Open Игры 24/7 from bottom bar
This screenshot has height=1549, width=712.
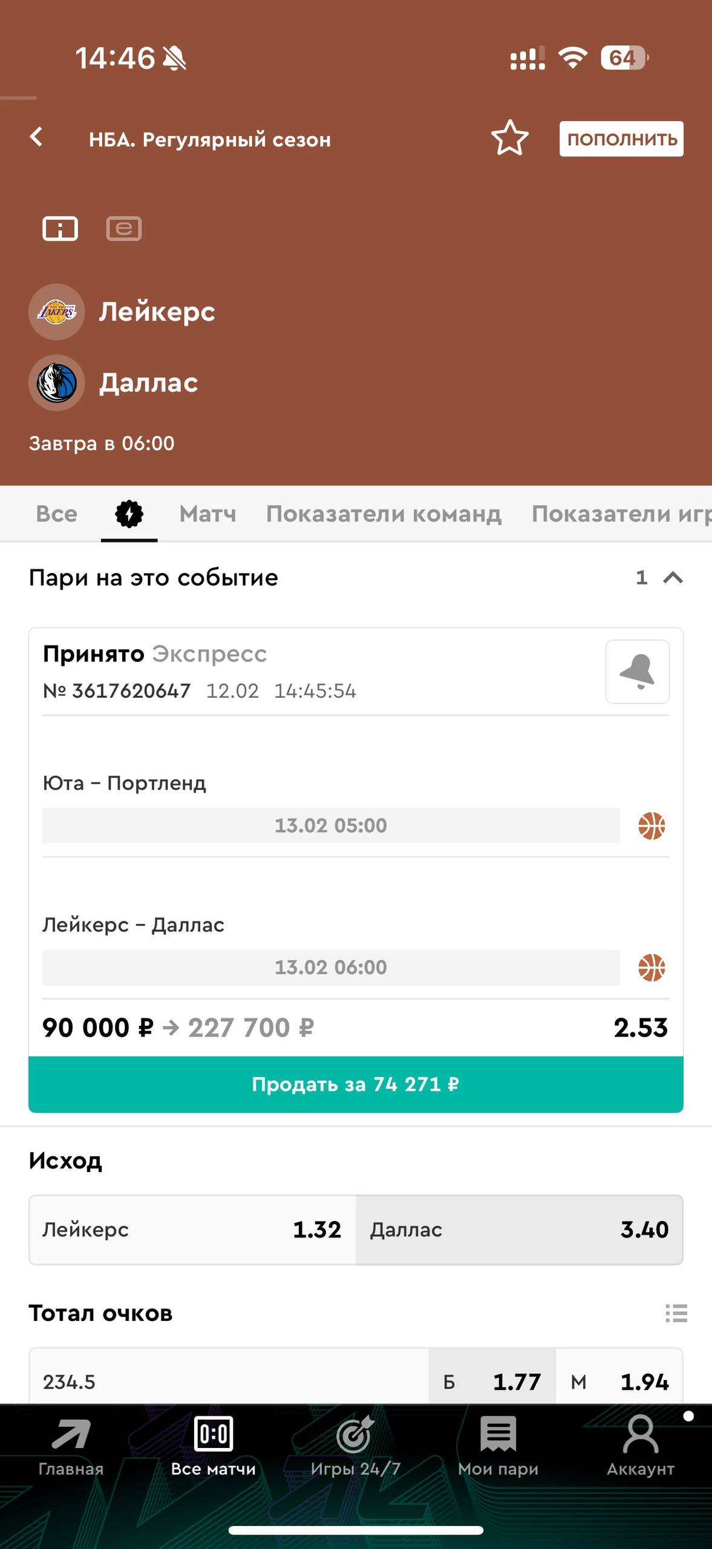(356, 1446)
